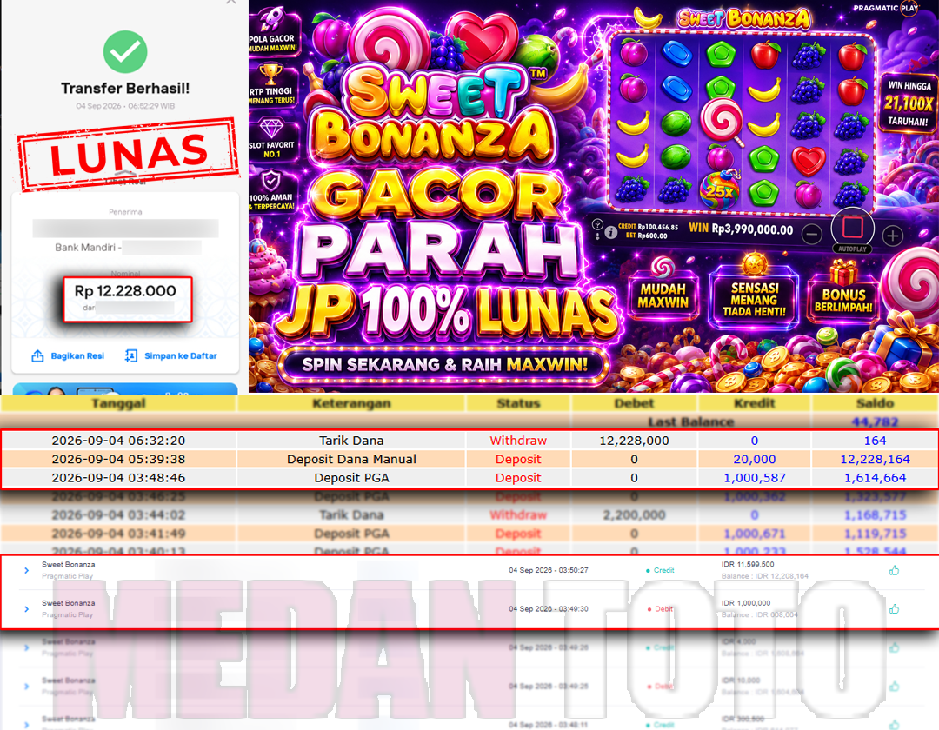939x730 pixels.
Task: Expand the Sweet Bonanza 03:50:27 Credit row
Action: (26, 570)
